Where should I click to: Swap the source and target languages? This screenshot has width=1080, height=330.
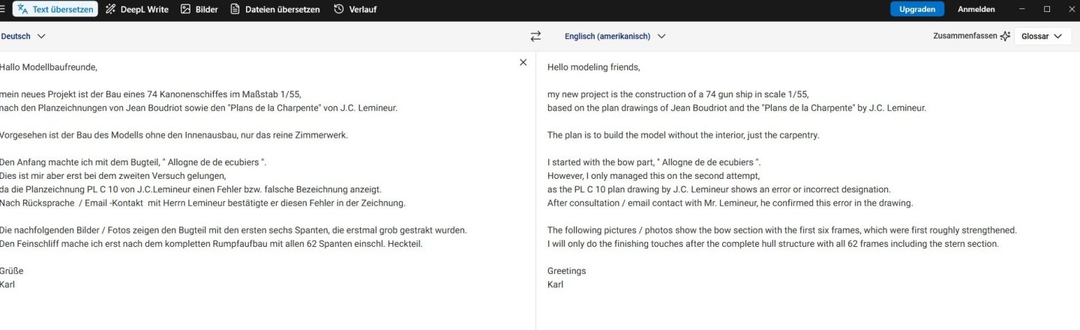click(535, 36)
